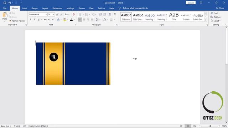This screenshot has height=128, width=228.
Task: Increase font size with grow font icon
Action: click(x=57, y=14)
